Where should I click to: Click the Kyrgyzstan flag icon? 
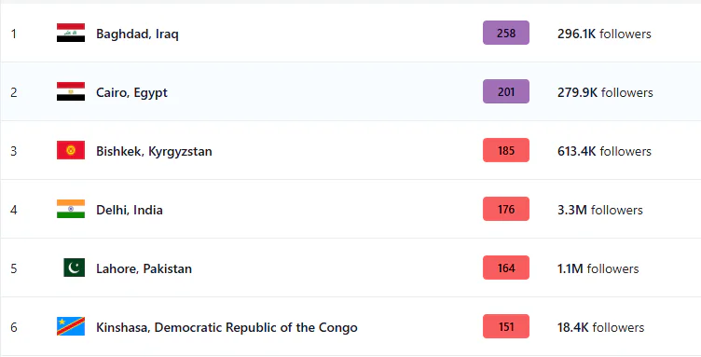(71, 150)
